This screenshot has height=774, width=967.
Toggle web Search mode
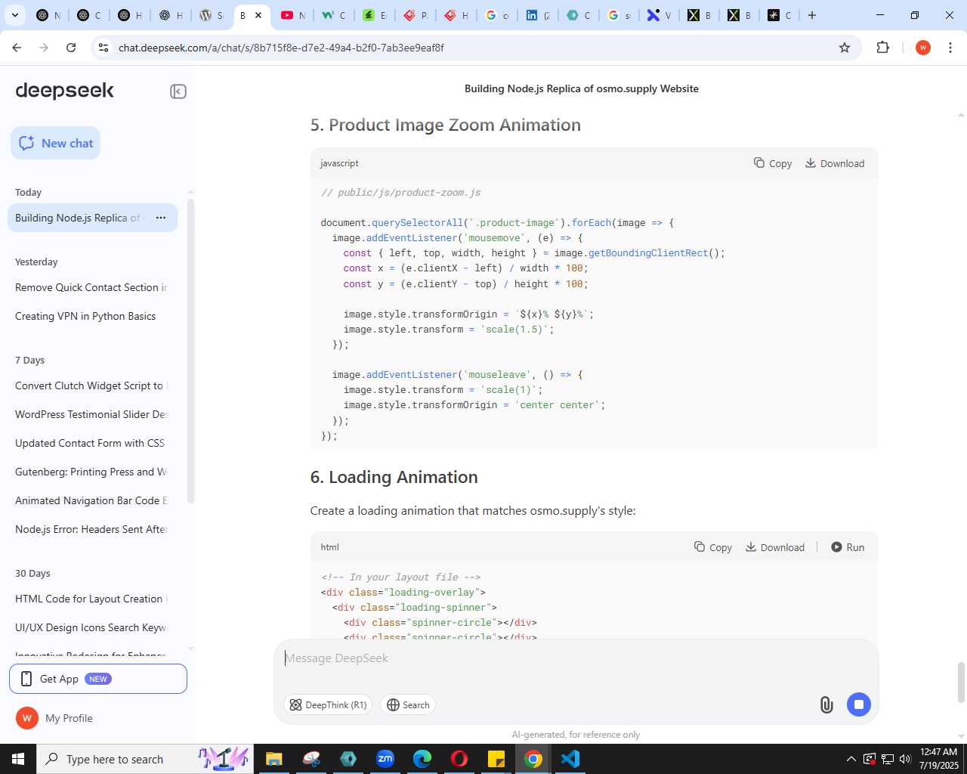(408, 704)
